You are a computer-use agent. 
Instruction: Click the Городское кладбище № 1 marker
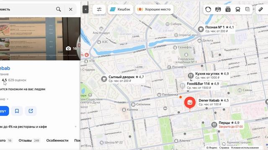point(186,55)
